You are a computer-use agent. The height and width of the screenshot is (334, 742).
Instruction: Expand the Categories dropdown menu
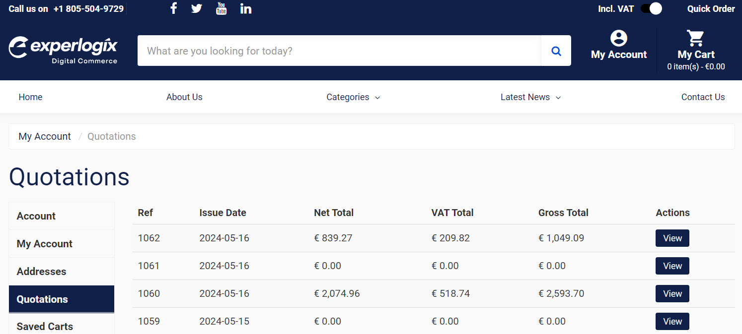pos(353,97)
